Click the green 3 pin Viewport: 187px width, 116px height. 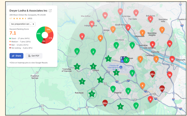[136, 106]
